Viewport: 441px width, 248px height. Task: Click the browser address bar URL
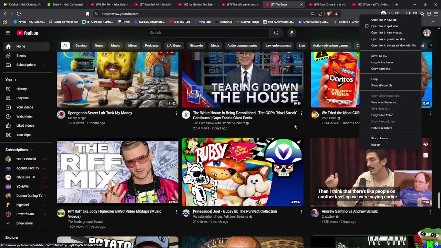click(120, 14)
